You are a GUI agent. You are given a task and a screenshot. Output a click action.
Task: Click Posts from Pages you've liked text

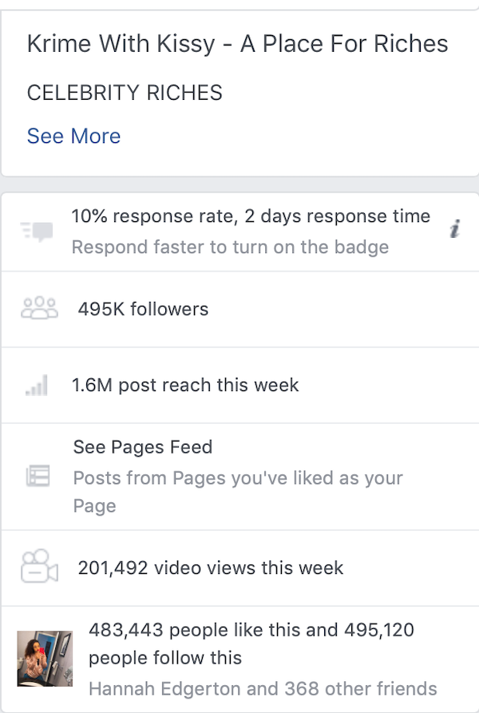click(238, 478)
